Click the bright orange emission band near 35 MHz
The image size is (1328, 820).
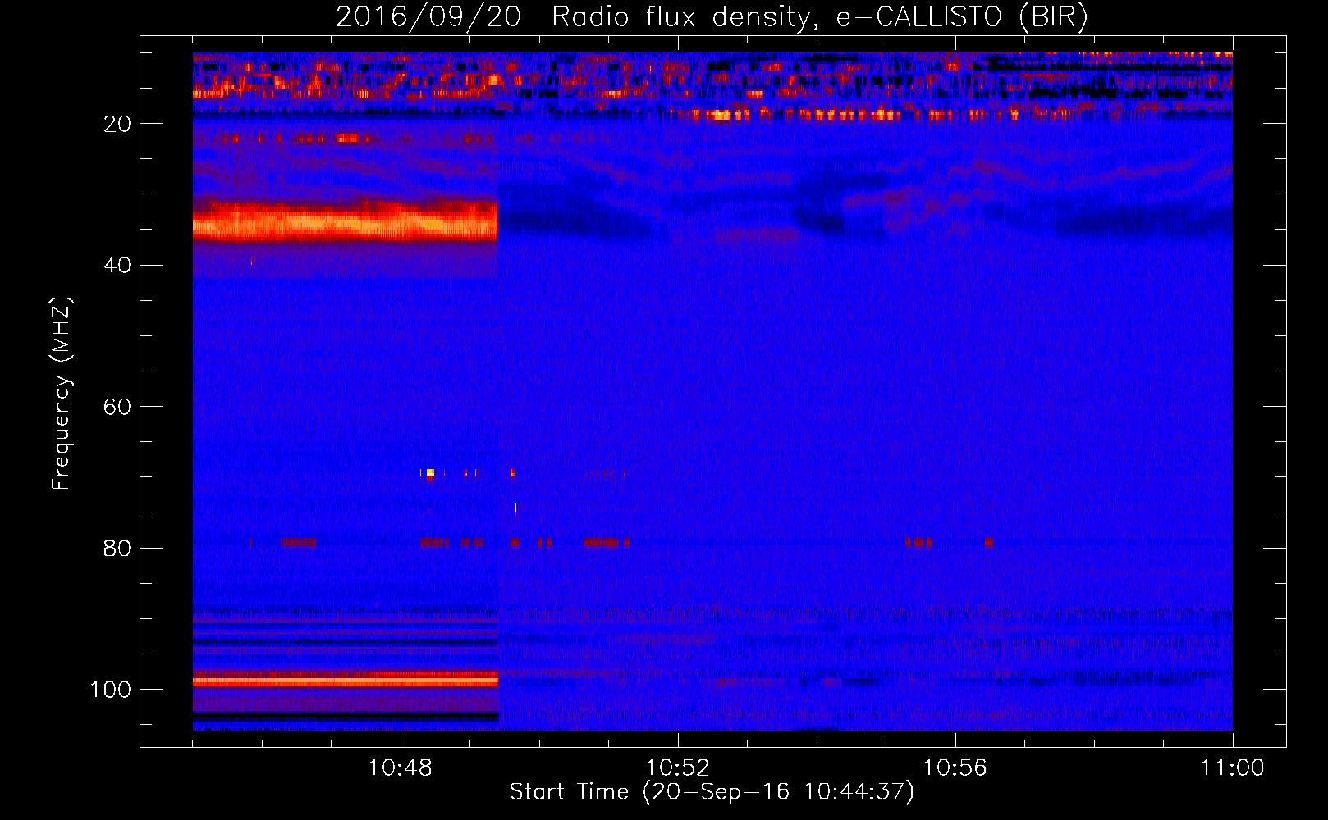346,221
